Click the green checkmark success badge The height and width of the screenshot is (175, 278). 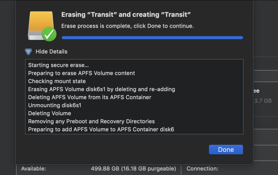(49, 35)
